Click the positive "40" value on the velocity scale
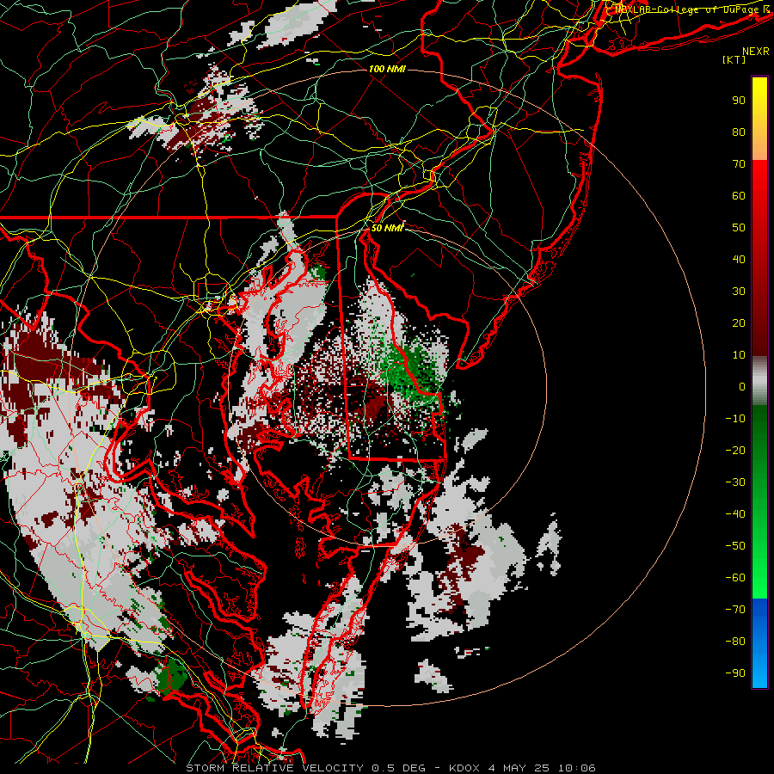The image size is (774, 774). pos(739,259)
